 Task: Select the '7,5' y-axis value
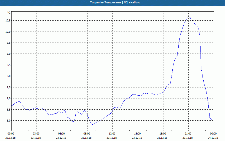coord(8,87)
